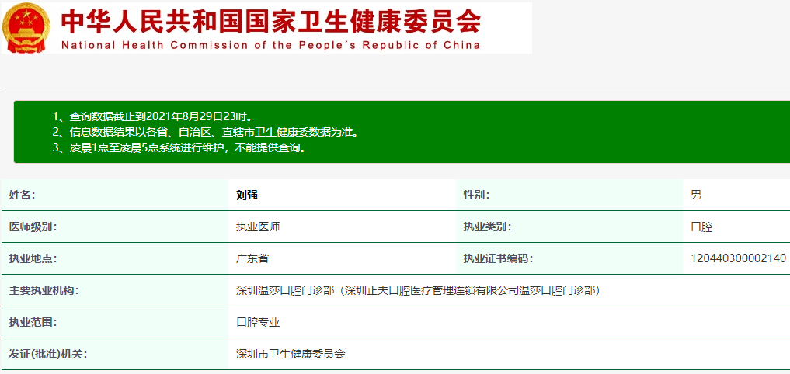
Task: Select the gender value 男
Action: click(x=696, y=196)
